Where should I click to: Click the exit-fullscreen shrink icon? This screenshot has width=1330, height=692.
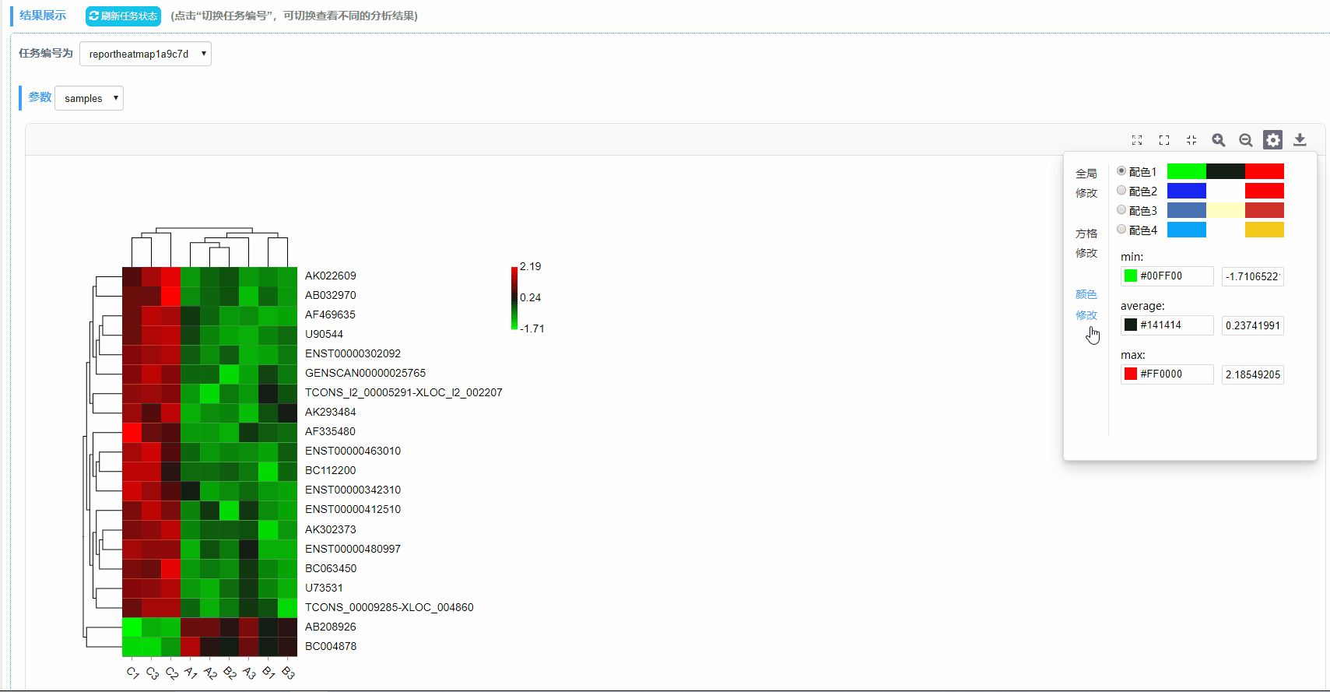tap(1191, 140)
